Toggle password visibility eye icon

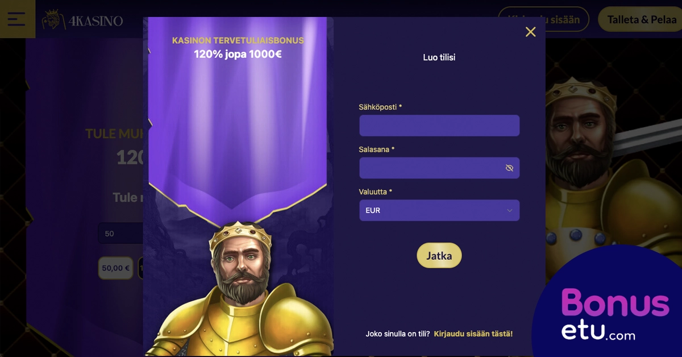(509, 168)
